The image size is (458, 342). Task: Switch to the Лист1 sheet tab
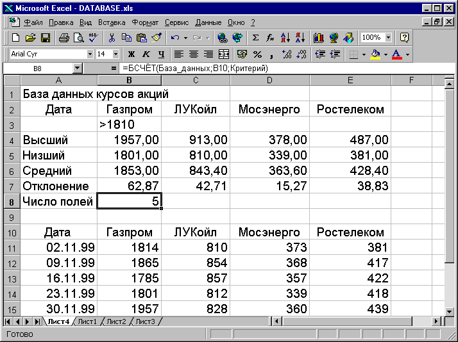(x=87, y=322)
